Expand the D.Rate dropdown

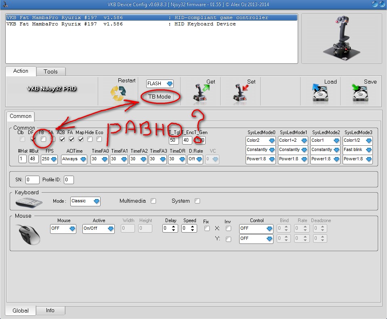[x=195, y=159]
